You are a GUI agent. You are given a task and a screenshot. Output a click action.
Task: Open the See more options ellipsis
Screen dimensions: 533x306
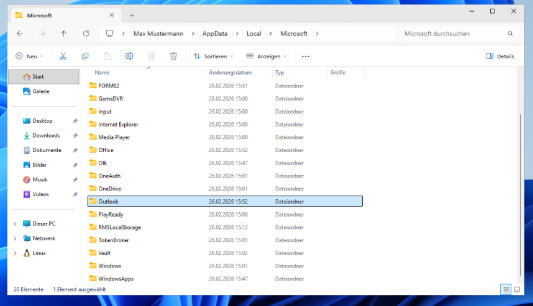click(x=305, y=56)
